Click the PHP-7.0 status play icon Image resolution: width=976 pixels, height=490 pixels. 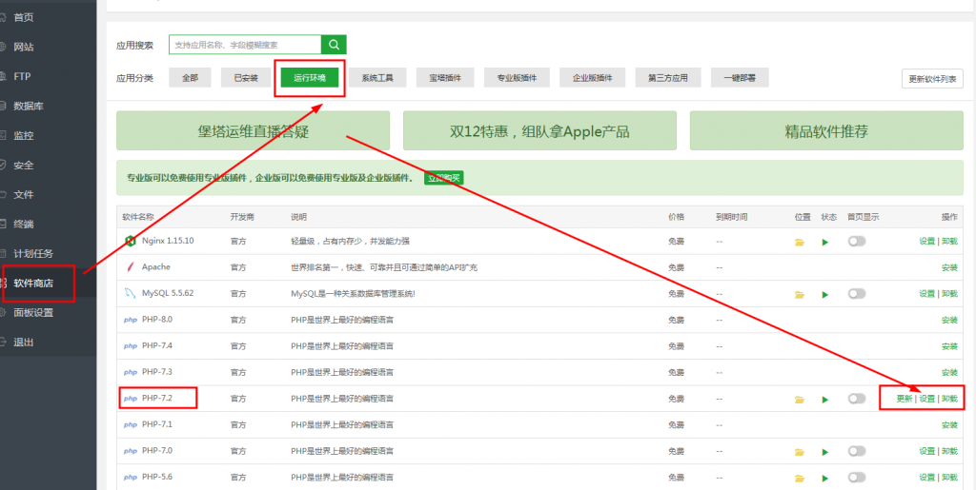pos(825,452)
